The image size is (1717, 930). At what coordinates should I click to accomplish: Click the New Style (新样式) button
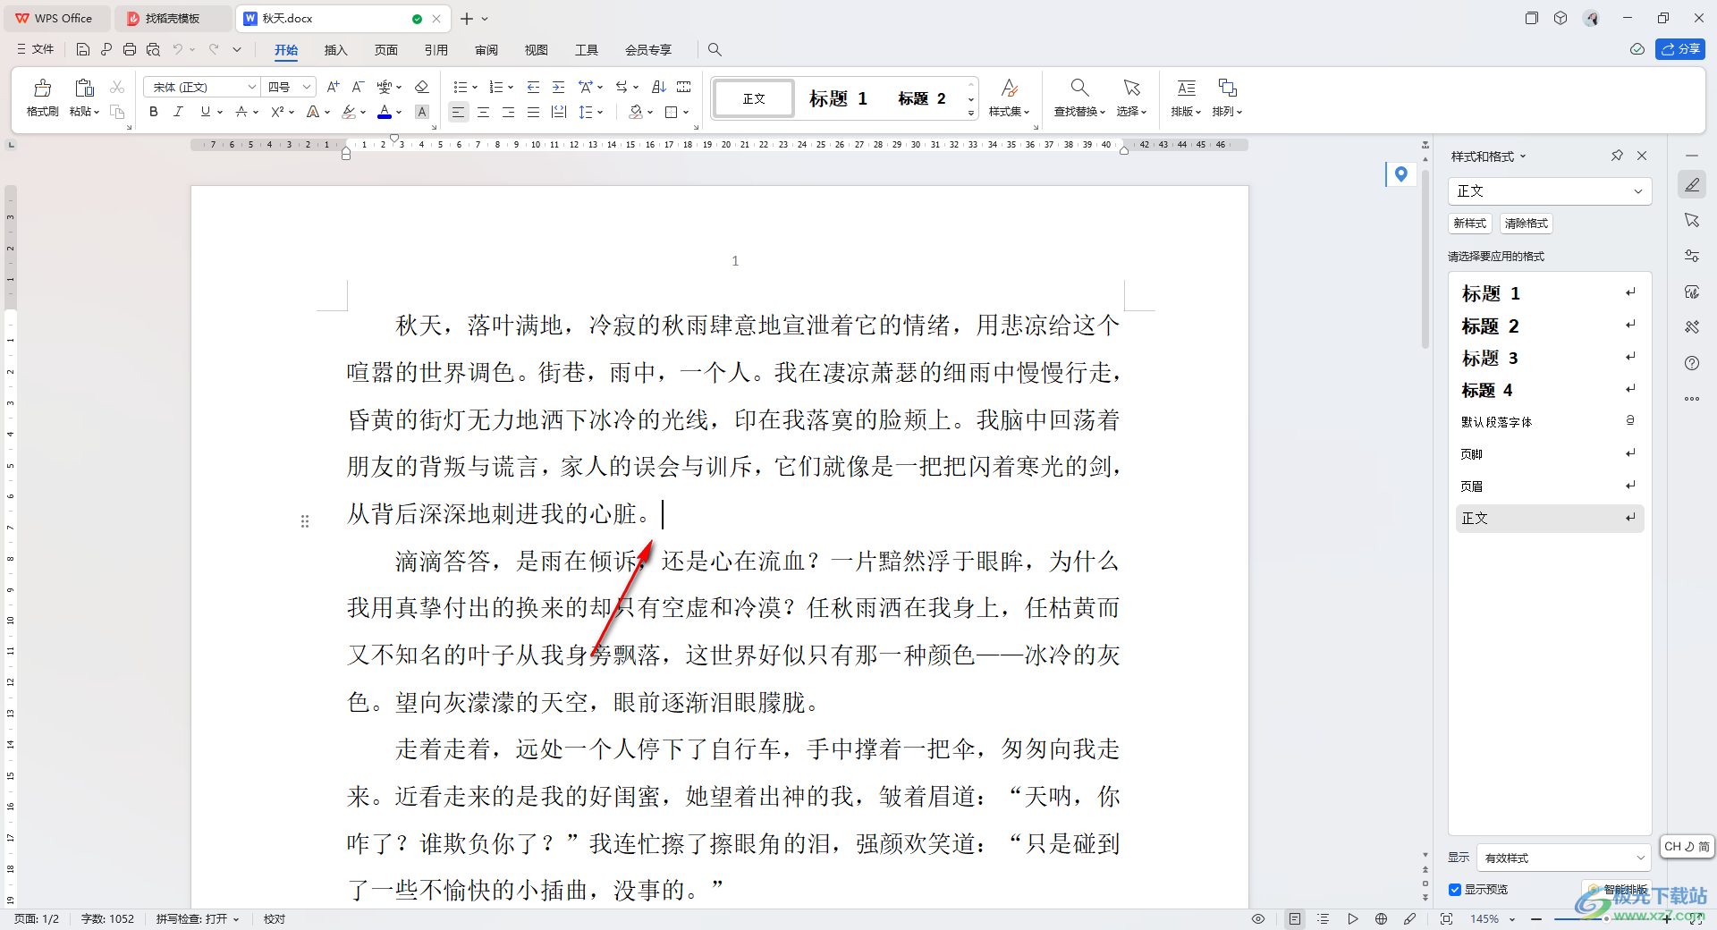pos(1469,224)
